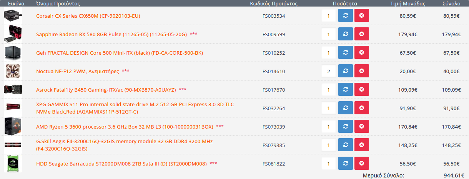Edit quantity field for XPG GAMMIX SSD
The width and height of the screenshot is (469, 179).
pos(329,108)
